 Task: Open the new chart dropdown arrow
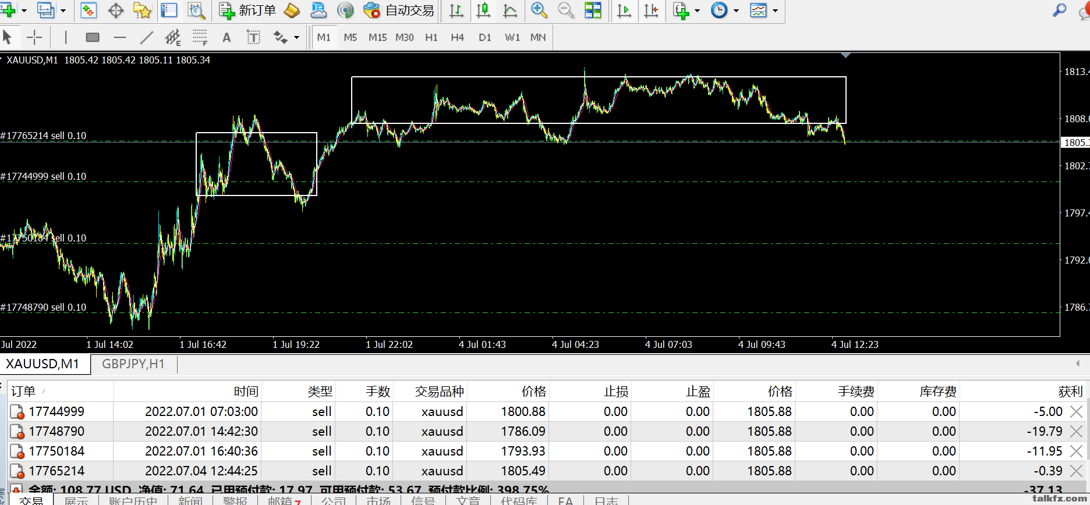[x=24, y=10]
